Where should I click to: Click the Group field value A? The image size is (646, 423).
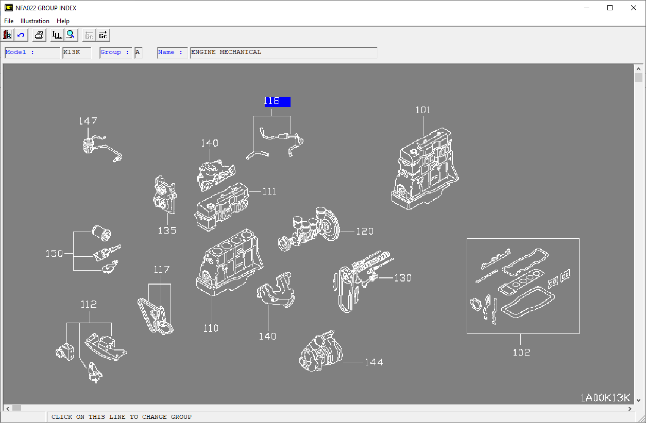coord(138,52)
